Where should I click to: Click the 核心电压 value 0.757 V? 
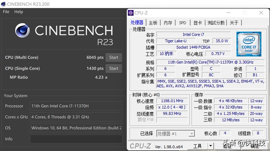[x=218, y=54]
